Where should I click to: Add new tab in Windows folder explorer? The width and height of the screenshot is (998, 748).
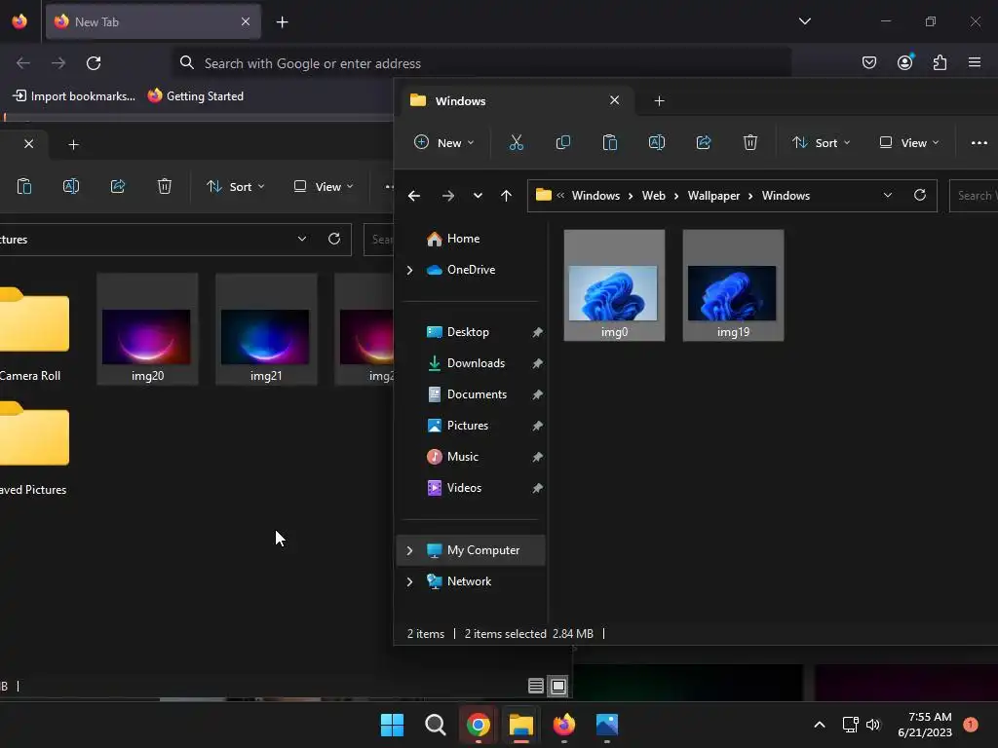pos(660,101)
